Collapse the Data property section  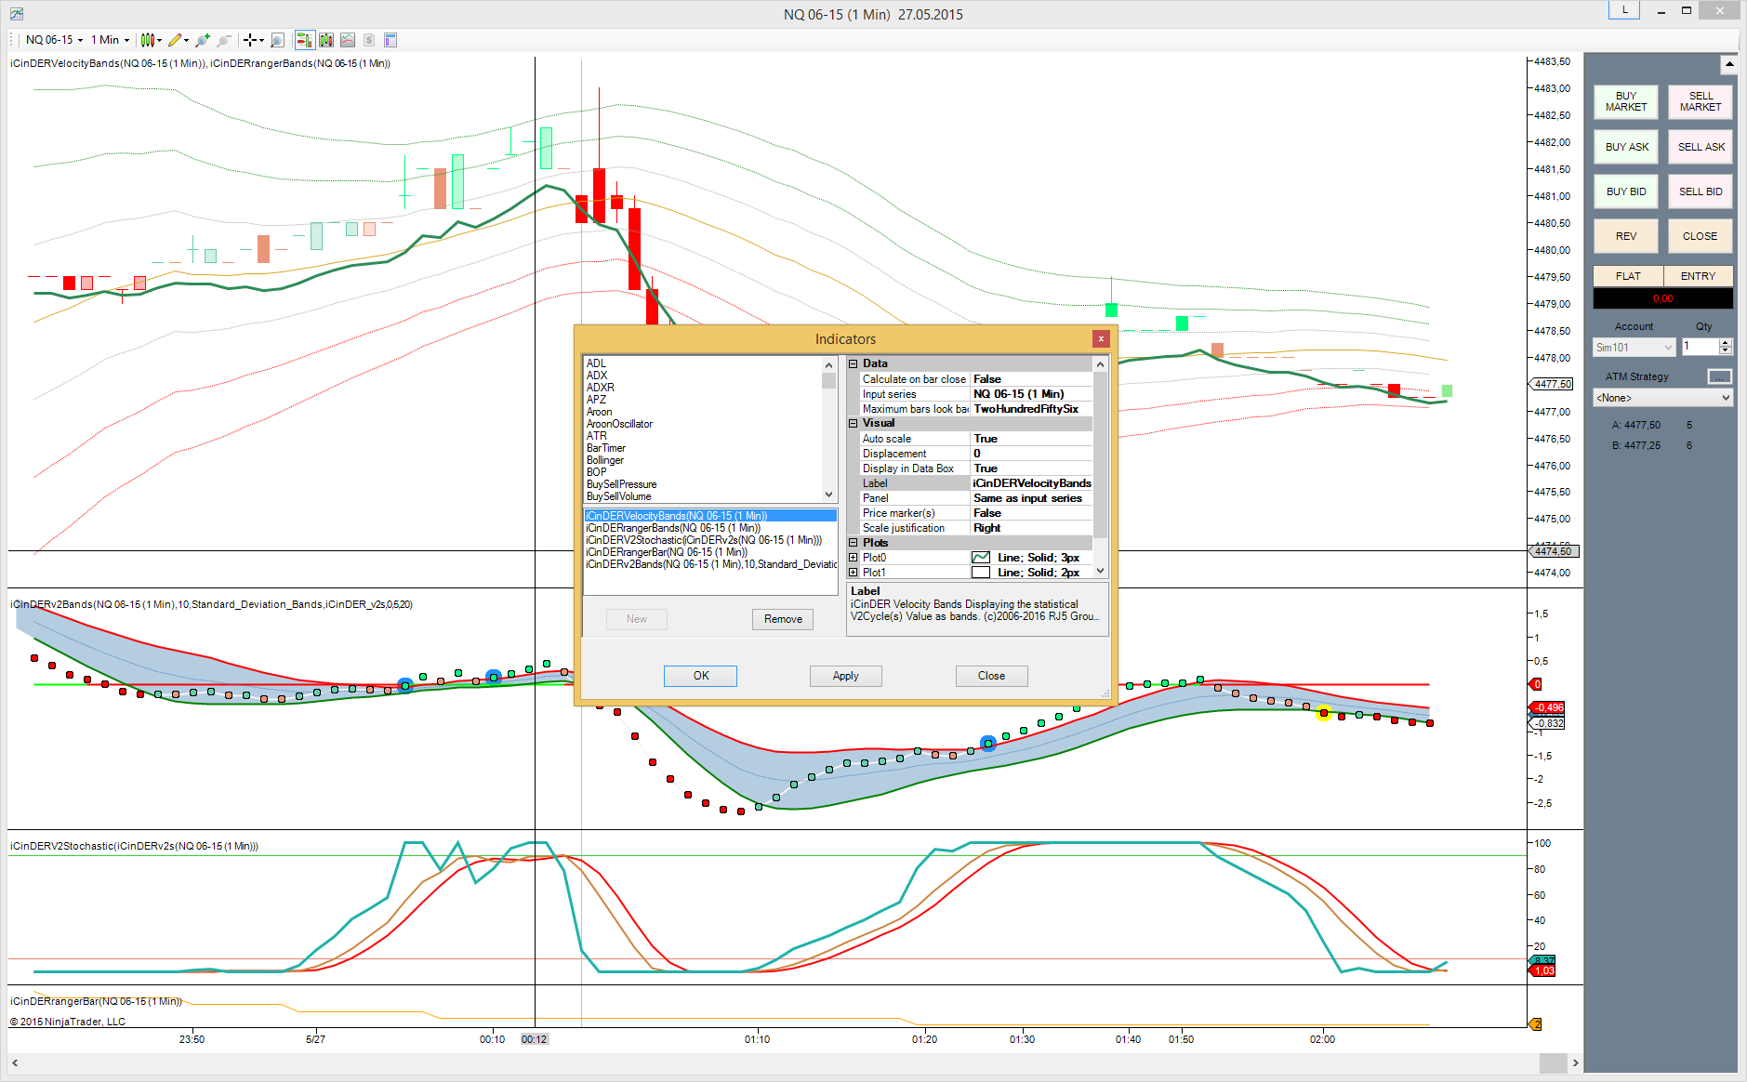tap(854, 364)
